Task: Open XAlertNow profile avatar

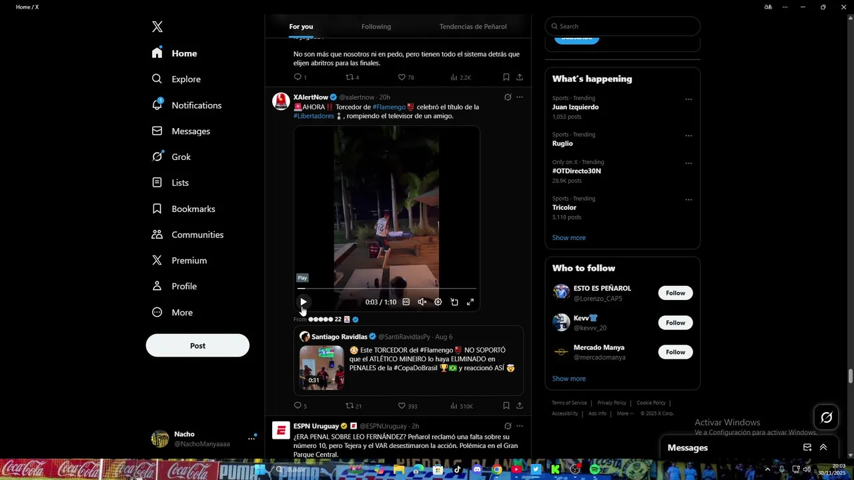Action: click(281, 101)
